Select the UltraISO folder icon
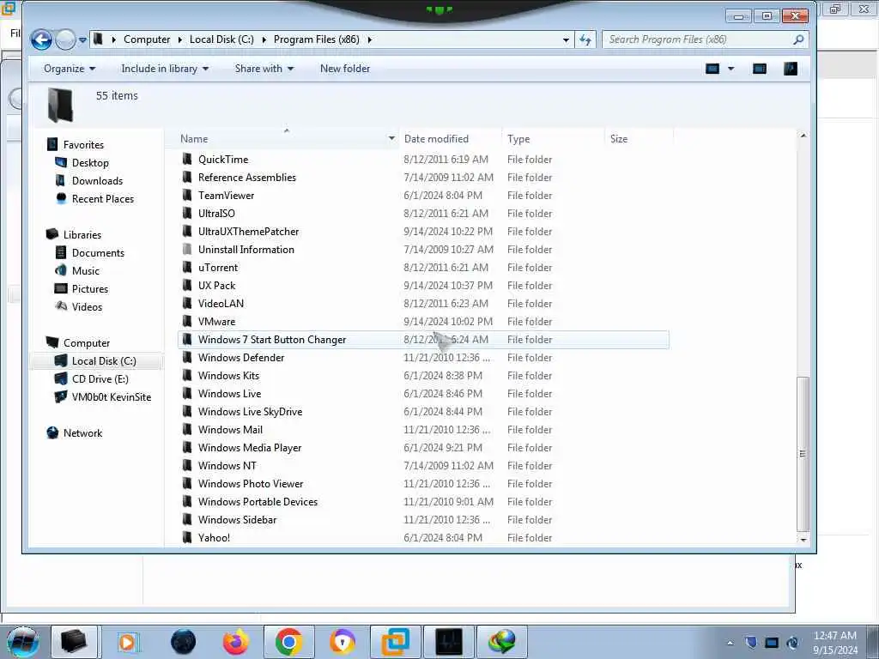The width and height of the screenshot is (879, 659). (x=187, y=213)
